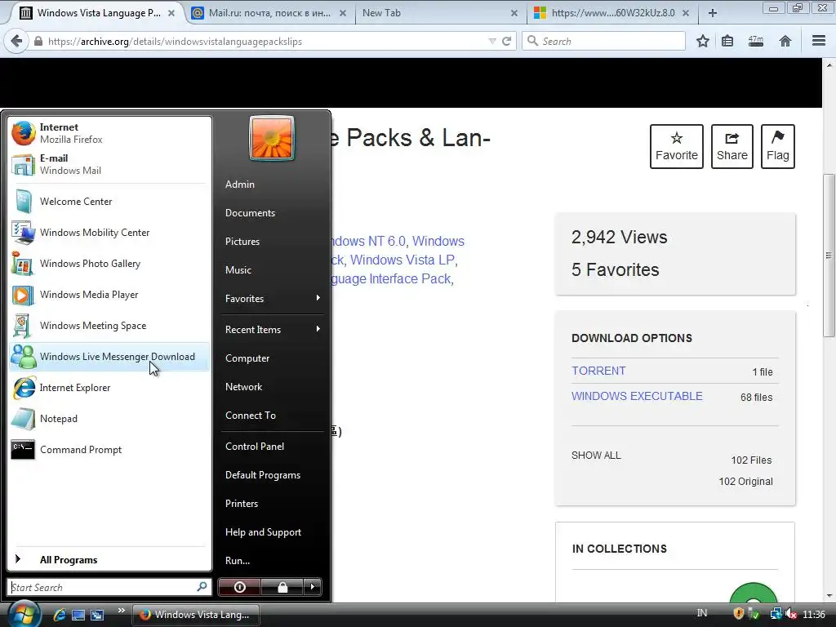836x627 pixels.
Task: Open Admin user folder
Action: tap(272, 185)
